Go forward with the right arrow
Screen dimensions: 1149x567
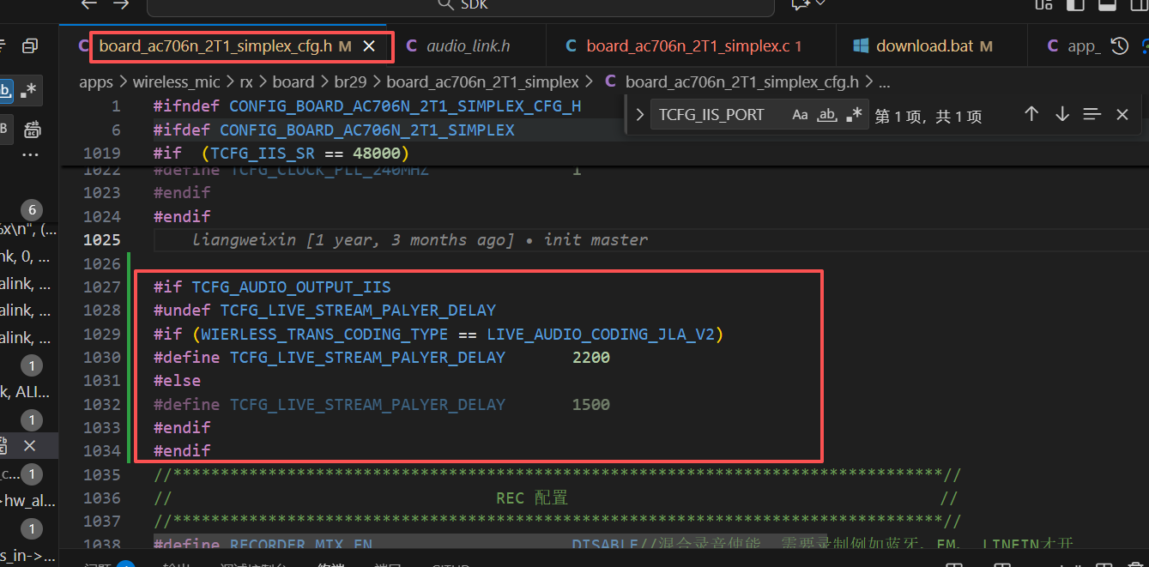(x=121, y=4)
